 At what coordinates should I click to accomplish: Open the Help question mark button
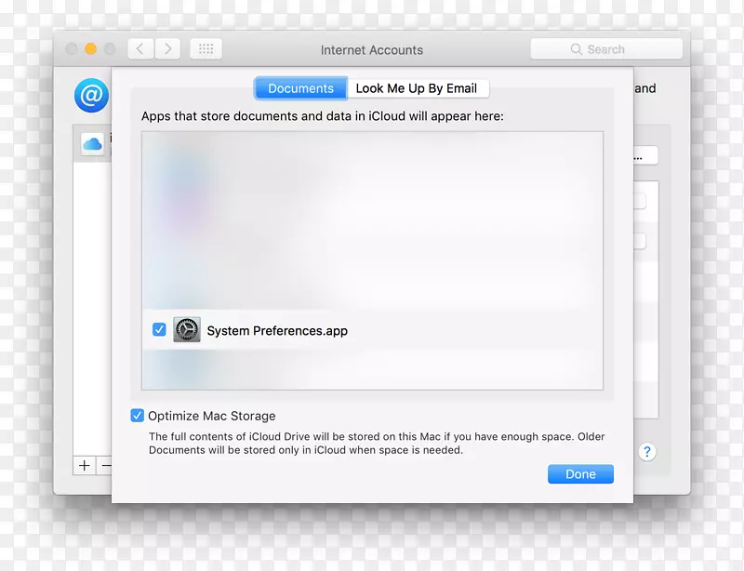[647, 452]
